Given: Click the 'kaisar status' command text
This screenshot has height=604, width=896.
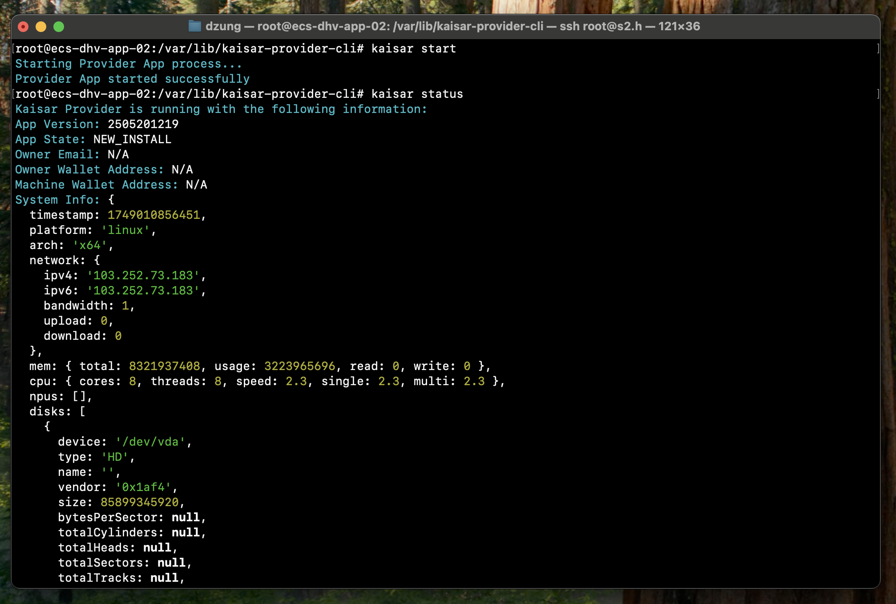Looking at the screenshot, I should click(x=417, y=94).
